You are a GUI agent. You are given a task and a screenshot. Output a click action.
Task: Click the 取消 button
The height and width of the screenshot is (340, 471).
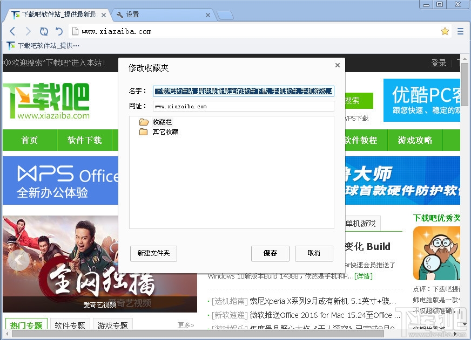314,253
